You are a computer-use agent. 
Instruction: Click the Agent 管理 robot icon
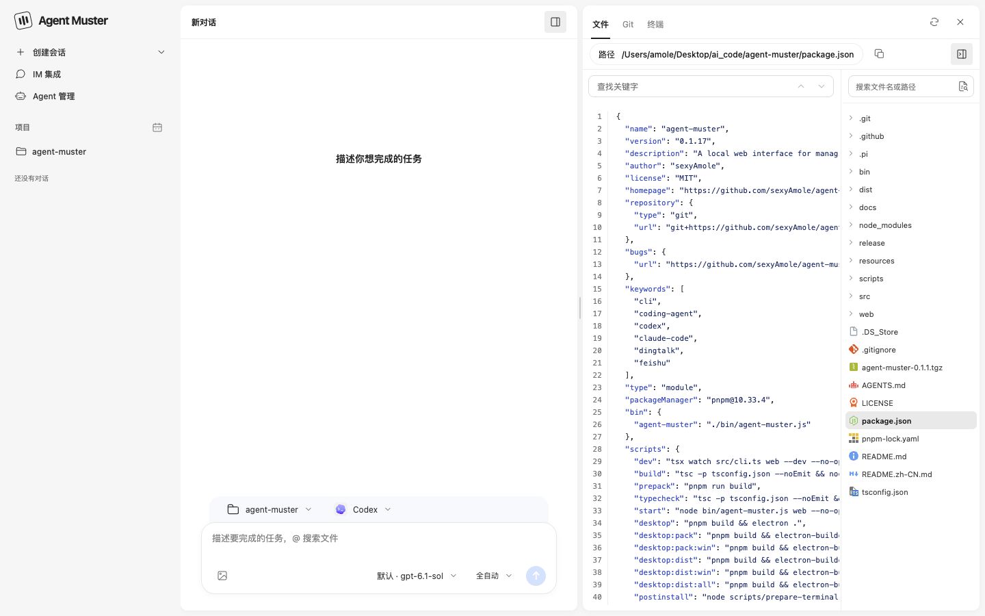click(x=21, y=96)
